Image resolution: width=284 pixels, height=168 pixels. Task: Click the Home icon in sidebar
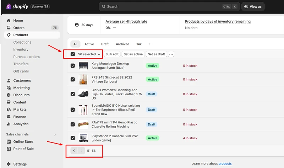click(9, 21)
